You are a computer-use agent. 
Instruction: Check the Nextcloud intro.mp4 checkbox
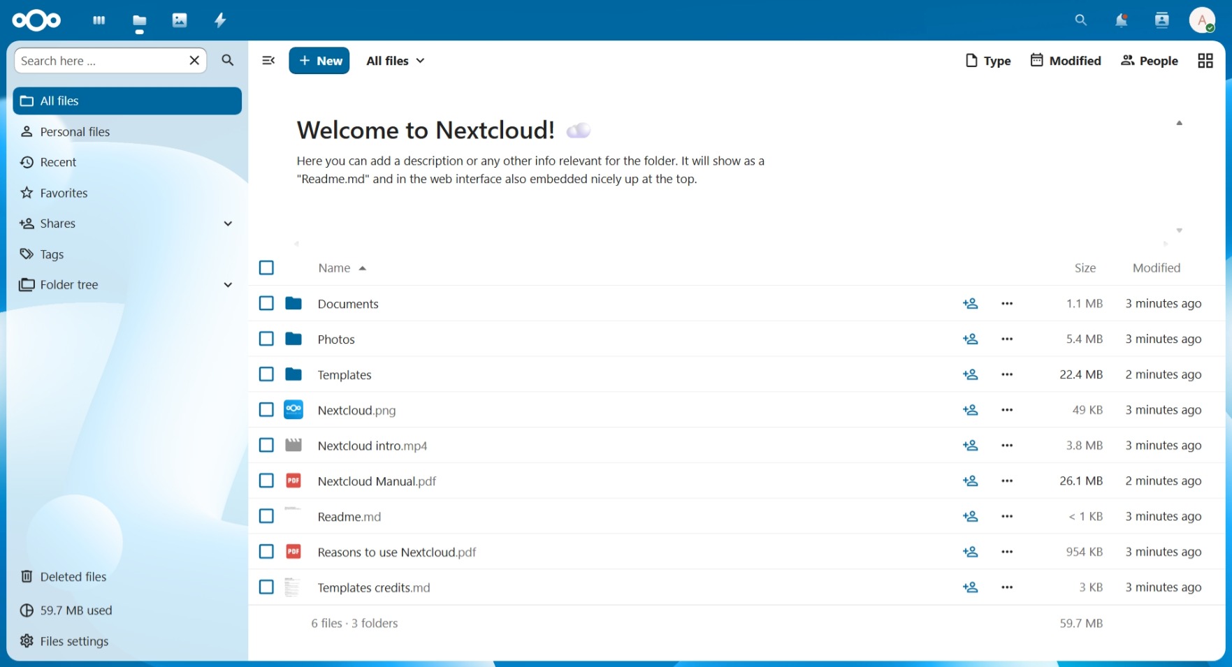tap(266, 445)
